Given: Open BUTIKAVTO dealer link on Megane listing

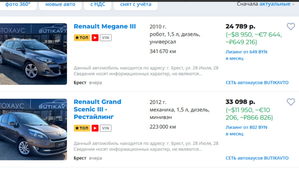Looking at the screenshot, I should pos(257,82).
